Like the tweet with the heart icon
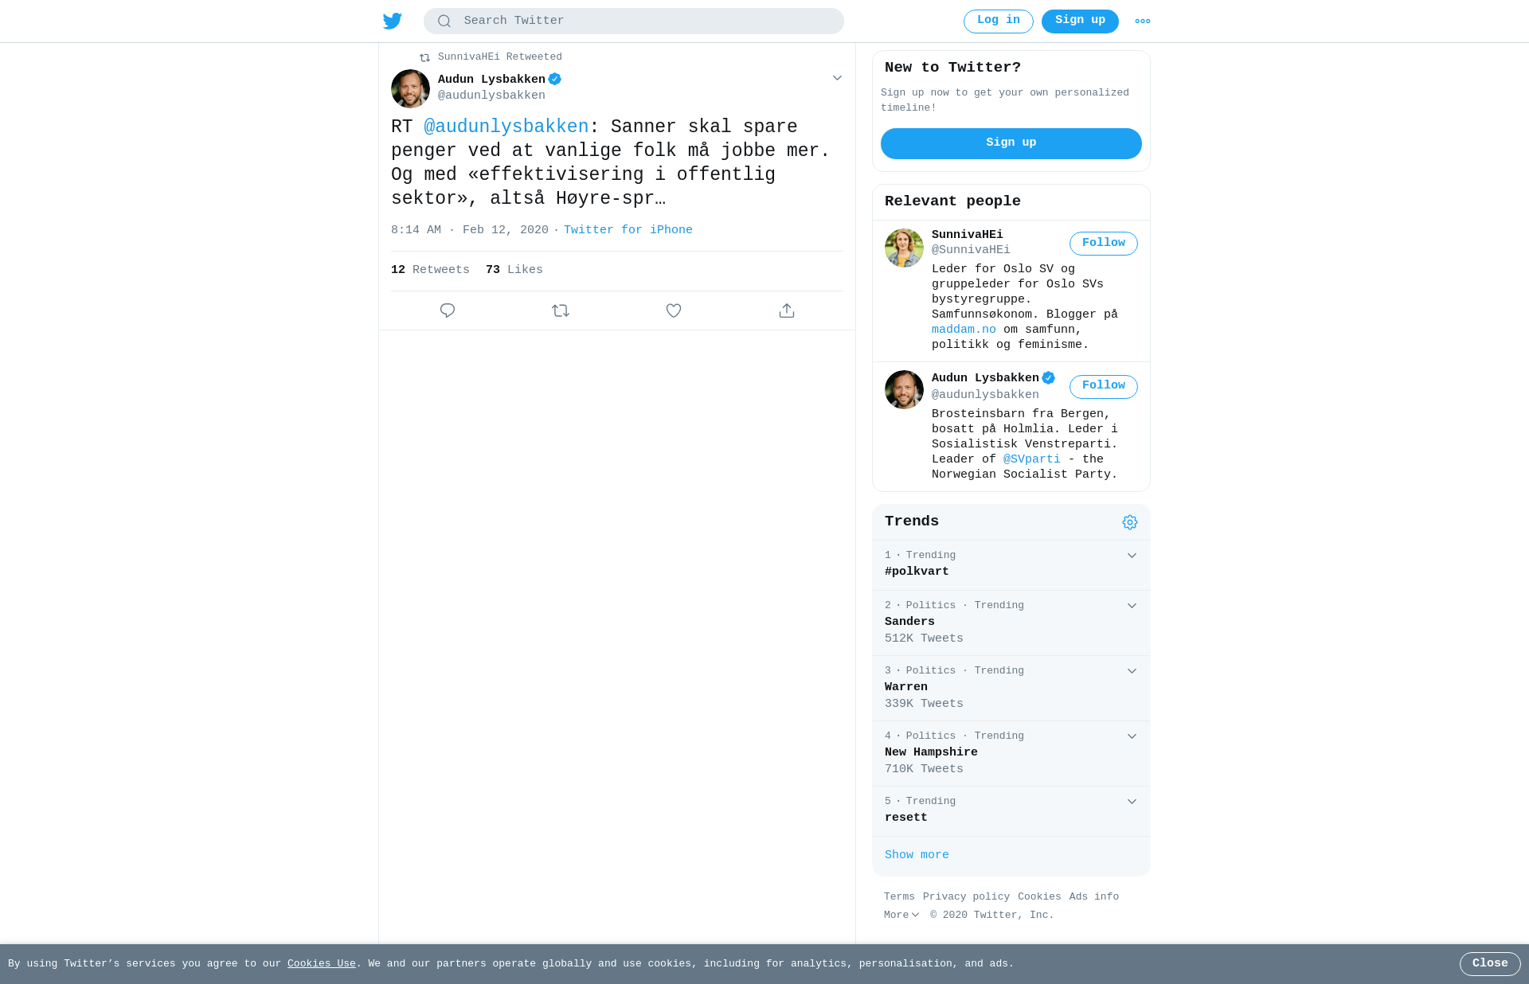 tap(674, 310)
